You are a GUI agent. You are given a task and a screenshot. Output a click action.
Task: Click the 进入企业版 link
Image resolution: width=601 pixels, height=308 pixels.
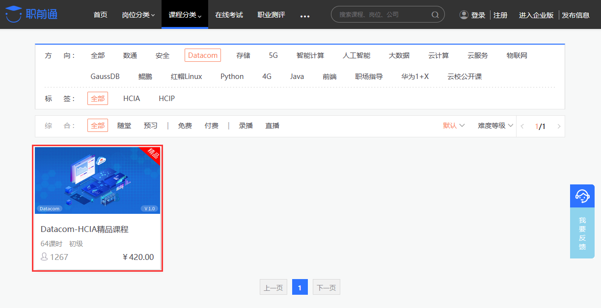pos(536,15)
